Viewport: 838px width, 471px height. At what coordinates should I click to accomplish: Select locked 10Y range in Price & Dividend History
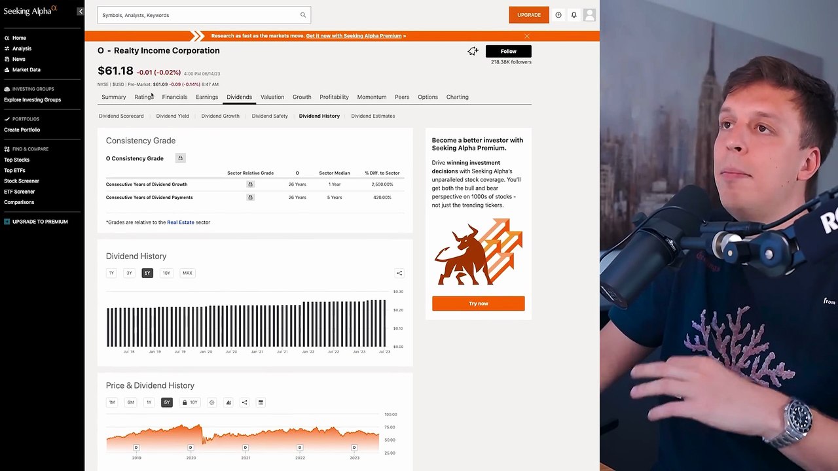tap(190, 402)
